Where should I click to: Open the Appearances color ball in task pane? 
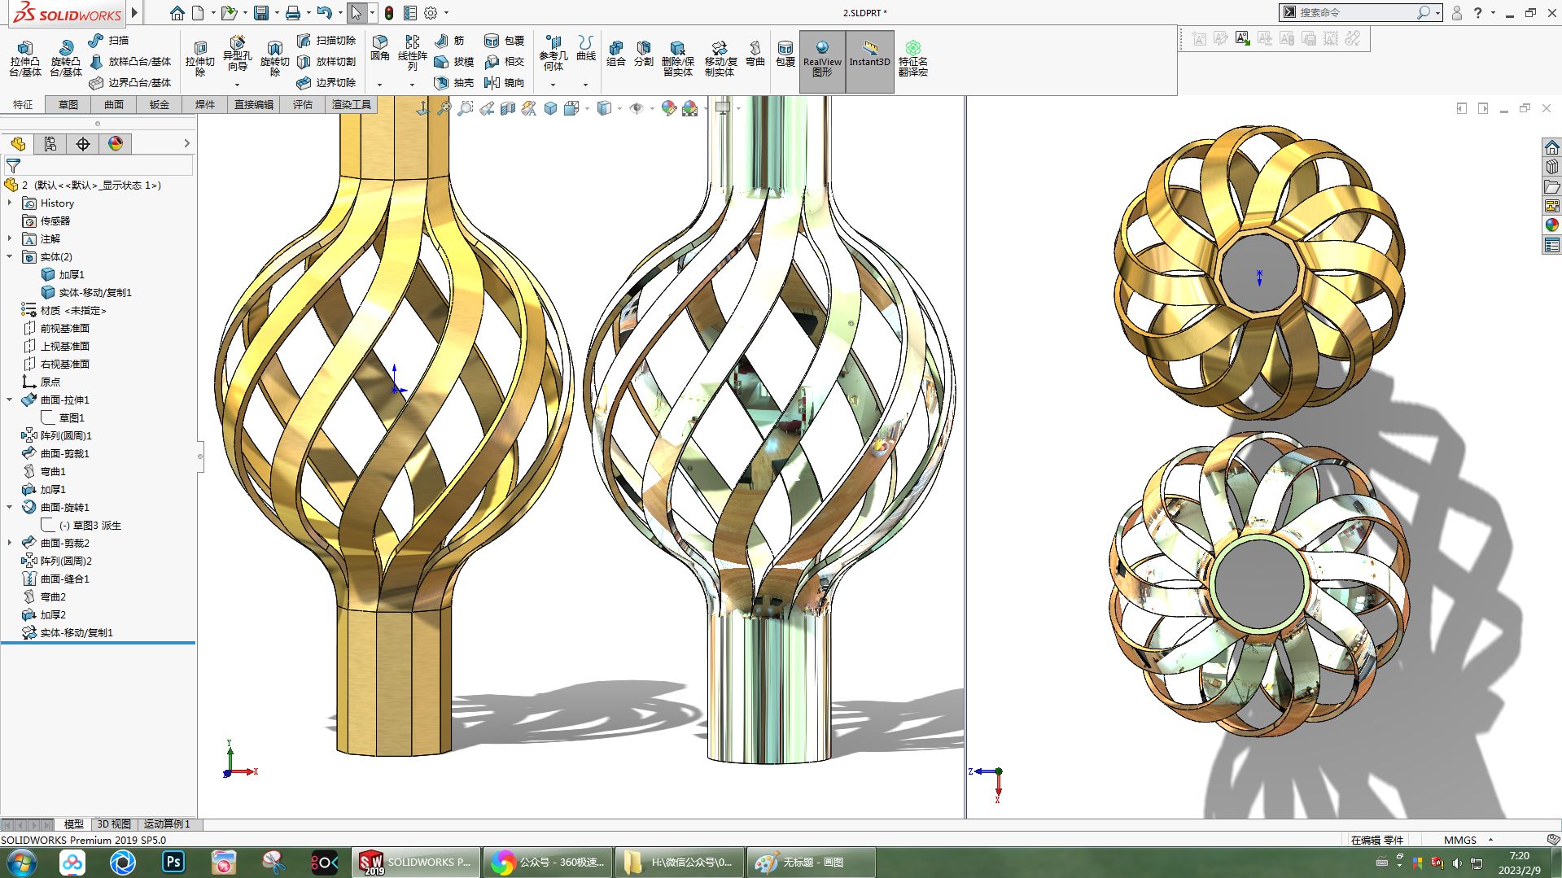[x=1551, y=225]
